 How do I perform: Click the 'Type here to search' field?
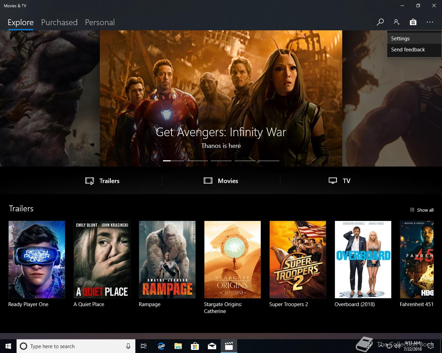[x=76, y=346]
